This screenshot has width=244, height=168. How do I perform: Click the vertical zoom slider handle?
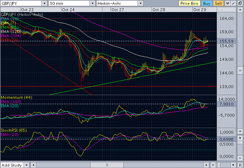click(240, 143)
